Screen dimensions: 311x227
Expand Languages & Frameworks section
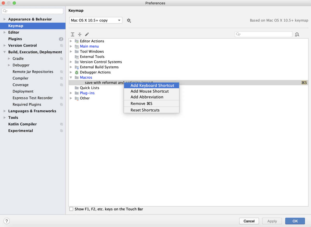[x=5, y=111]
